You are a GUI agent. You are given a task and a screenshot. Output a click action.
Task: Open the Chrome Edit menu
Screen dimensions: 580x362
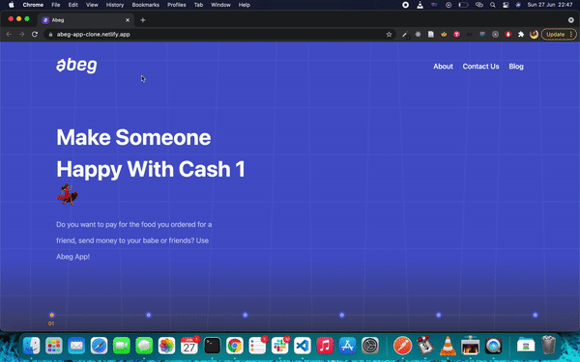coord(72,5)
